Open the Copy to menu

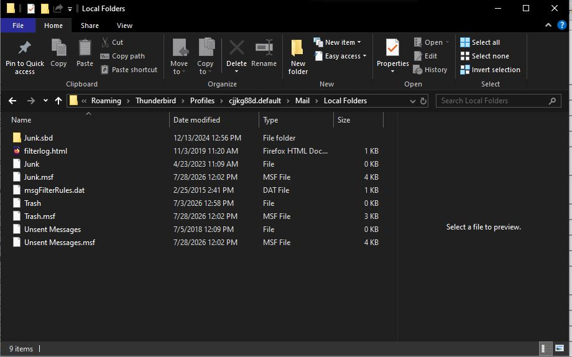(205, 57)
